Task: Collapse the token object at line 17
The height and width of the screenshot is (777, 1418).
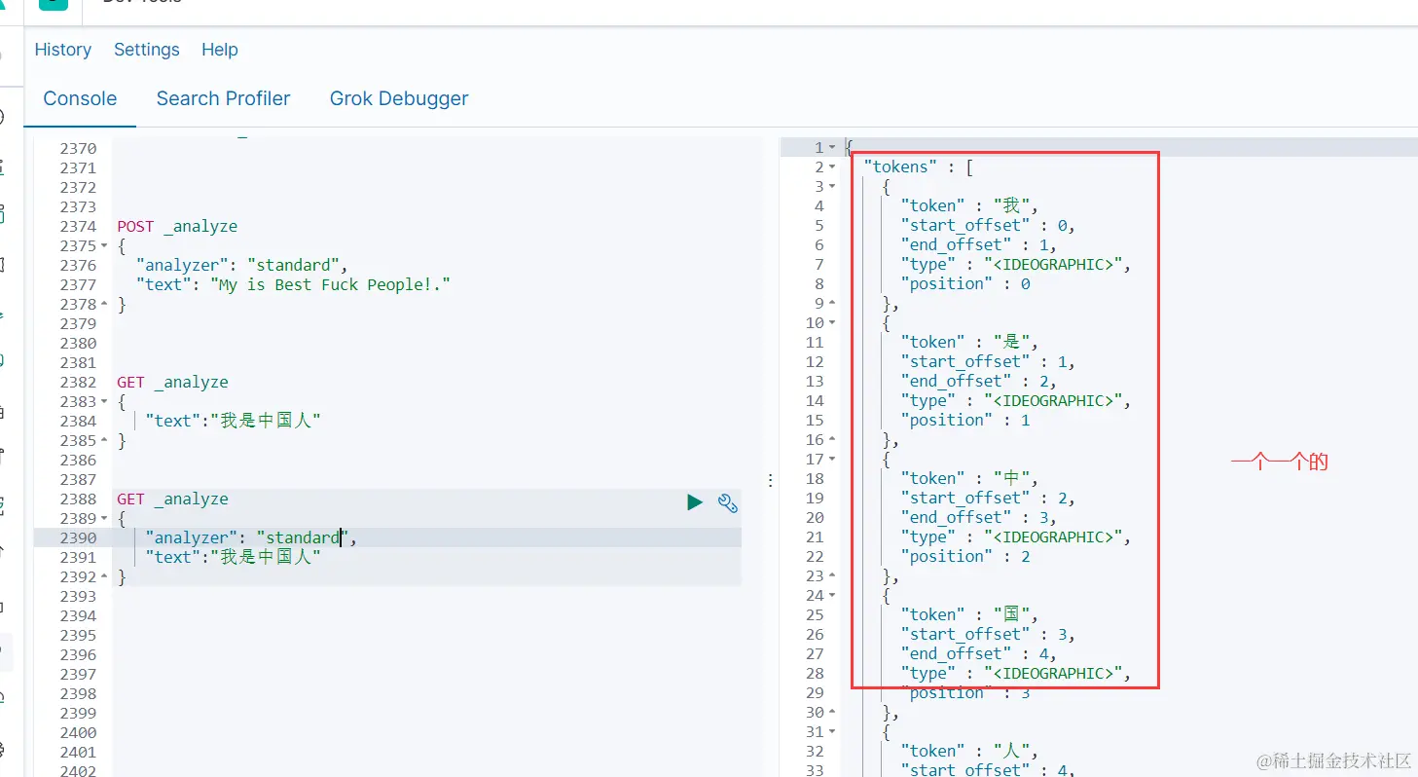Action: pos(832,460)
